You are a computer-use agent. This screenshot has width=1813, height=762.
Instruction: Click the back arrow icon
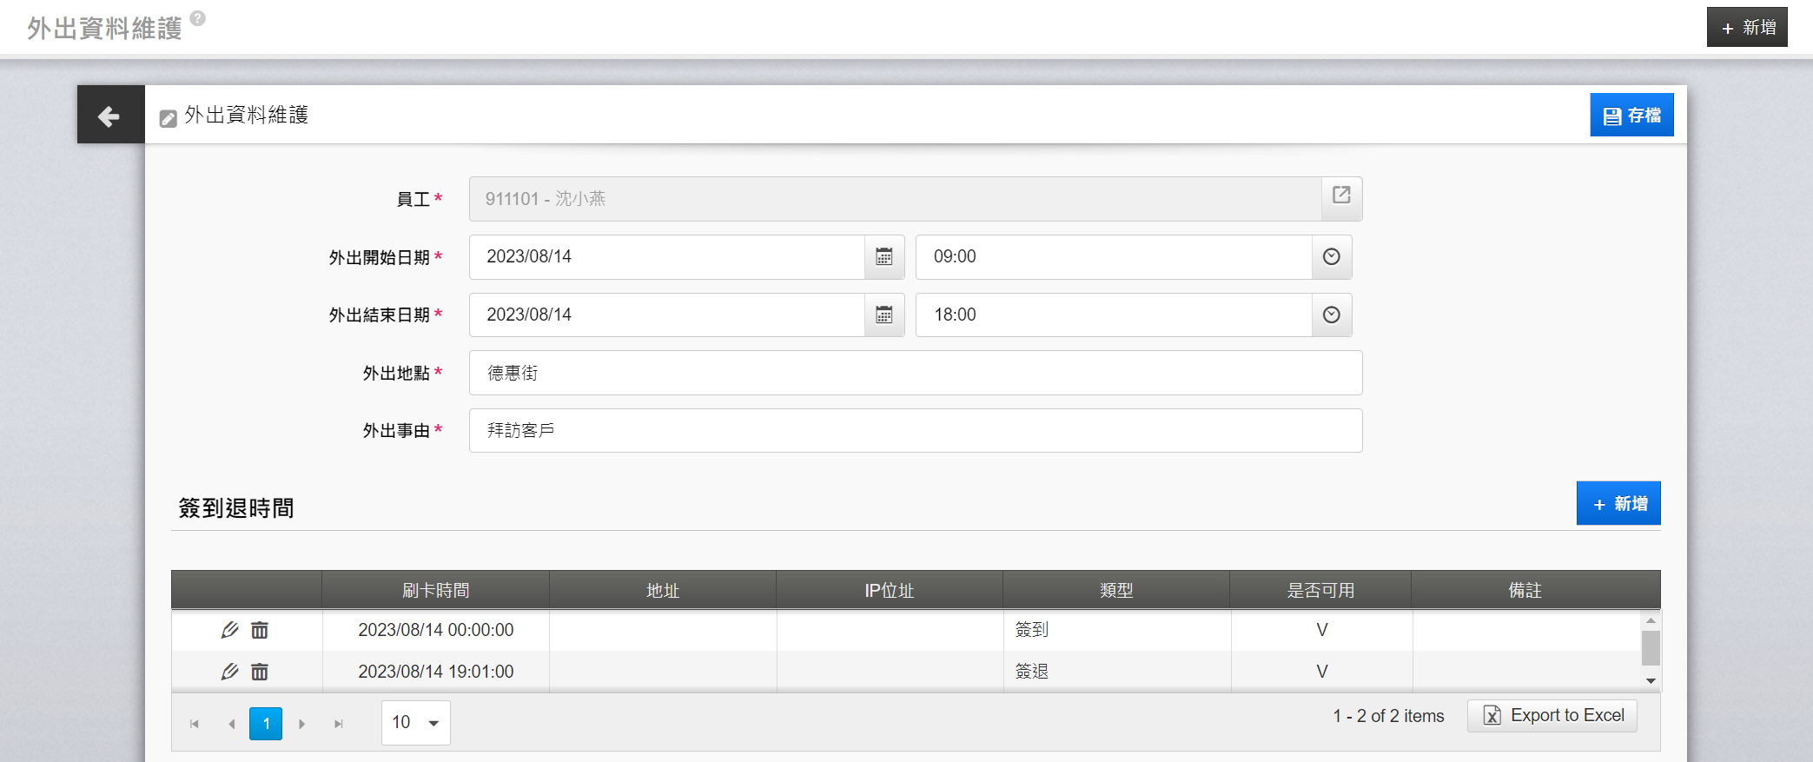click(109, 116)
